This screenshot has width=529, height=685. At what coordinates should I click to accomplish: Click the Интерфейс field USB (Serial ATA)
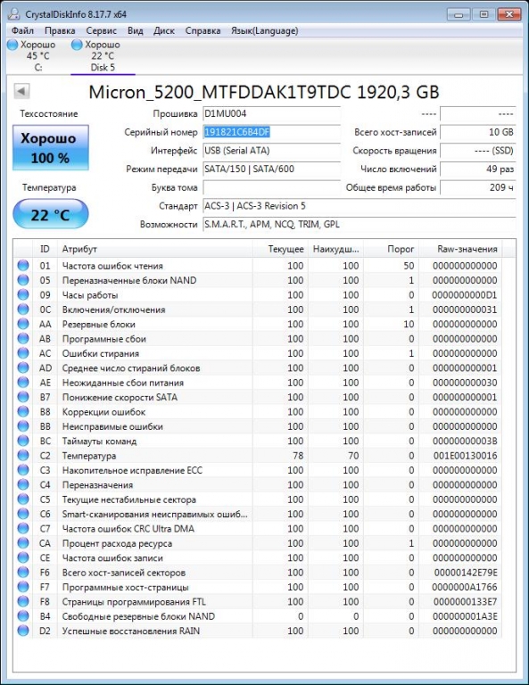271,151
